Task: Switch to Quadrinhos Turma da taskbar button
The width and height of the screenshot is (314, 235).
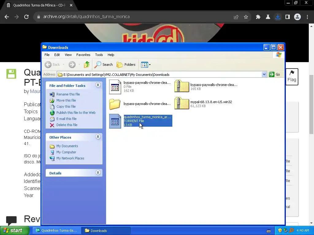Action: pos(56,230)
